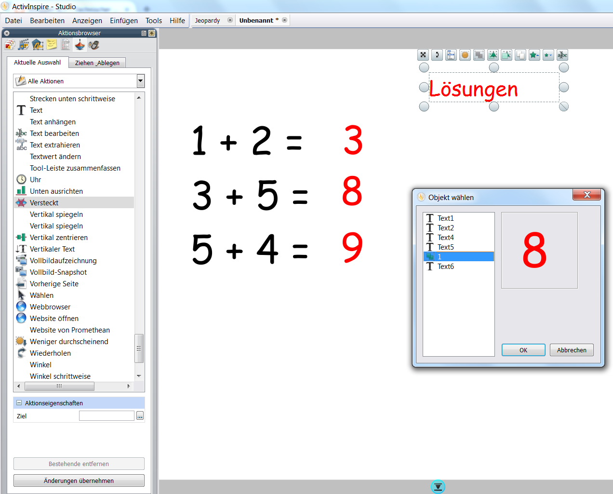This screenshot has height=494, width=613.
Task: Click the duplicate object icon
Action: (x=520, y=55)
